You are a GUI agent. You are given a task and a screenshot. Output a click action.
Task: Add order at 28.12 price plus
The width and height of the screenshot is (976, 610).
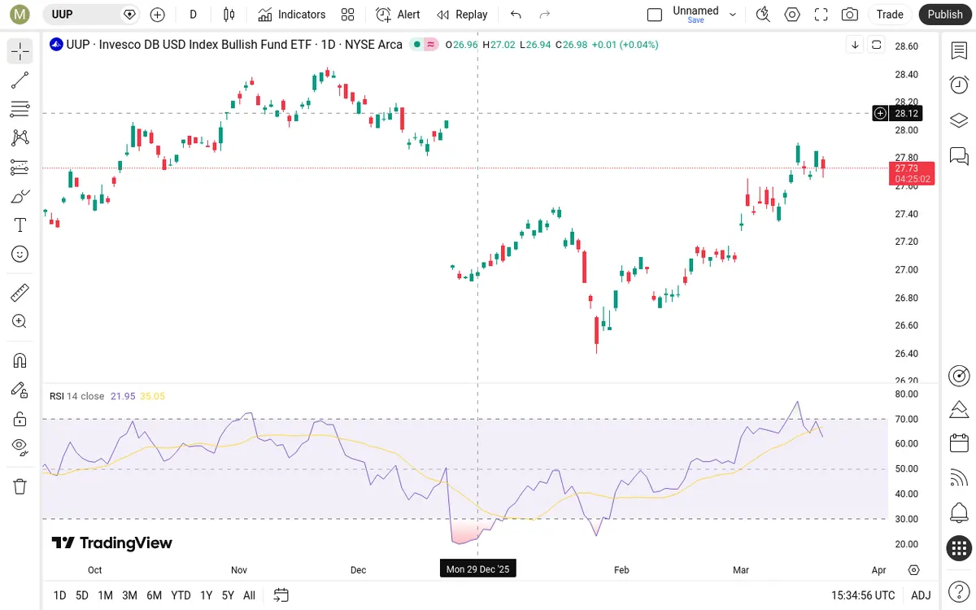(880, 113)
